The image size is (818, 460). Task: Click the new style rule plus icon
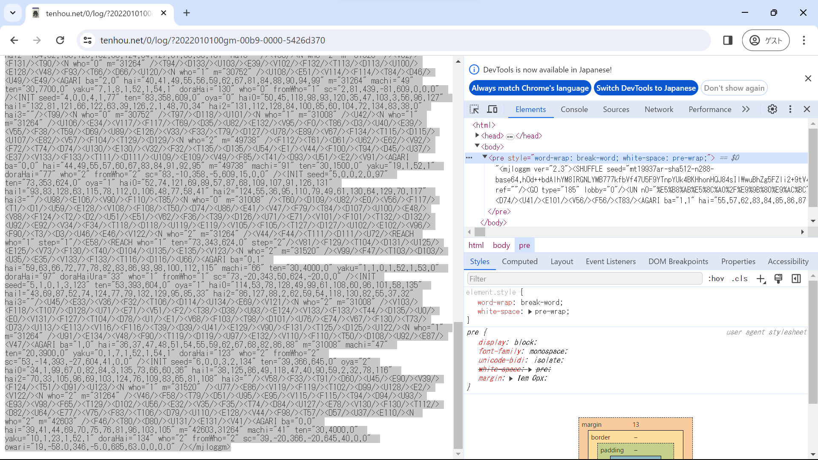(760, 279)
